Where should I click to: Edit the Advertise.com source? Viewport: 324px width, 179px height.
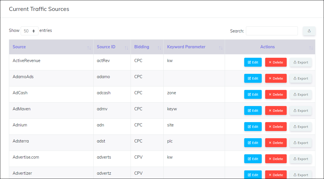pos(253,159)
